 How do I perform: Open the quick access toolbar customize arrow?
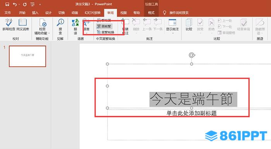[x=40, y=5]
